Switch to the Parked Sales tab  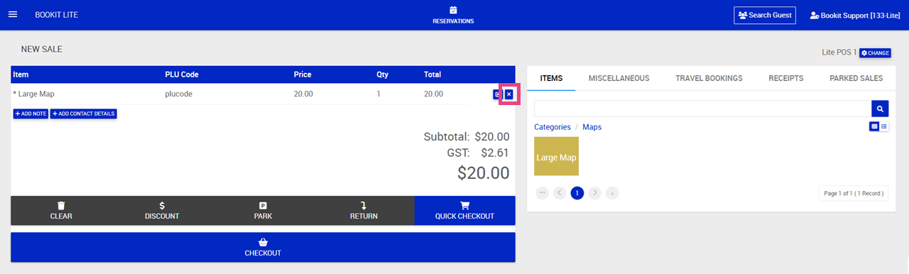(x=856, y=78)
